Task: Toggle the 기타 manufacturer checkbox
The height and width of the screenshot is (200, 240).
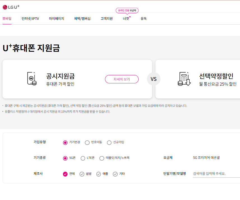Action: tap(115, 174)
